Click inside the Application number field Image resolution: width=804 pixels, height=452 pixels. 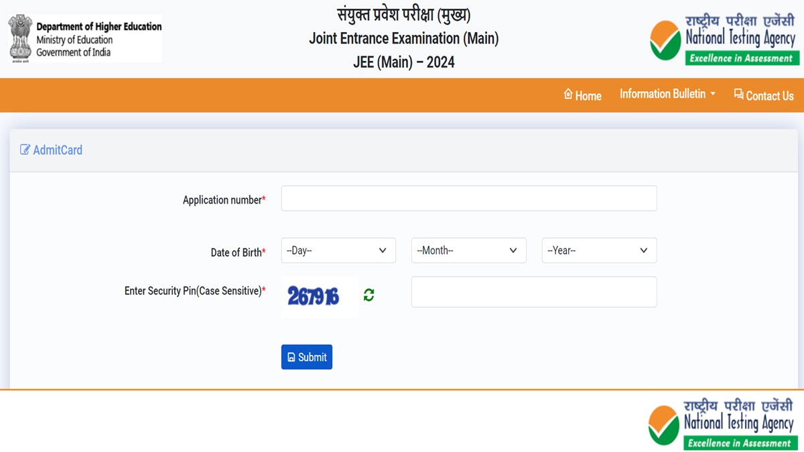pyautogui.click(x=468, y=198)
